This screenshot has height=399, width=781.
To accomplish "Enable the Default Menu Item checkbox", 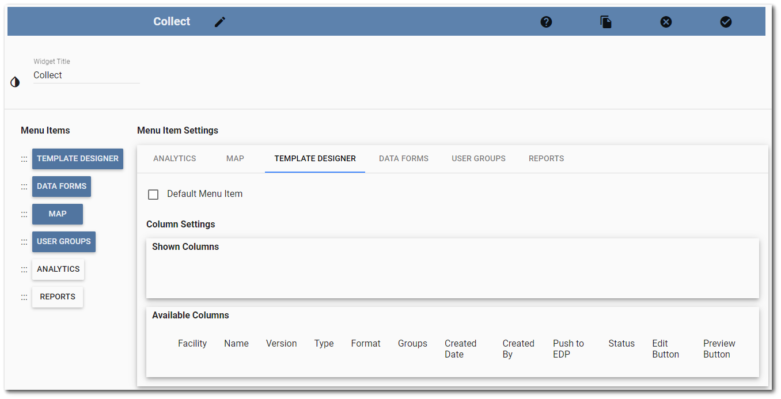I will click(x=153, y=195).
